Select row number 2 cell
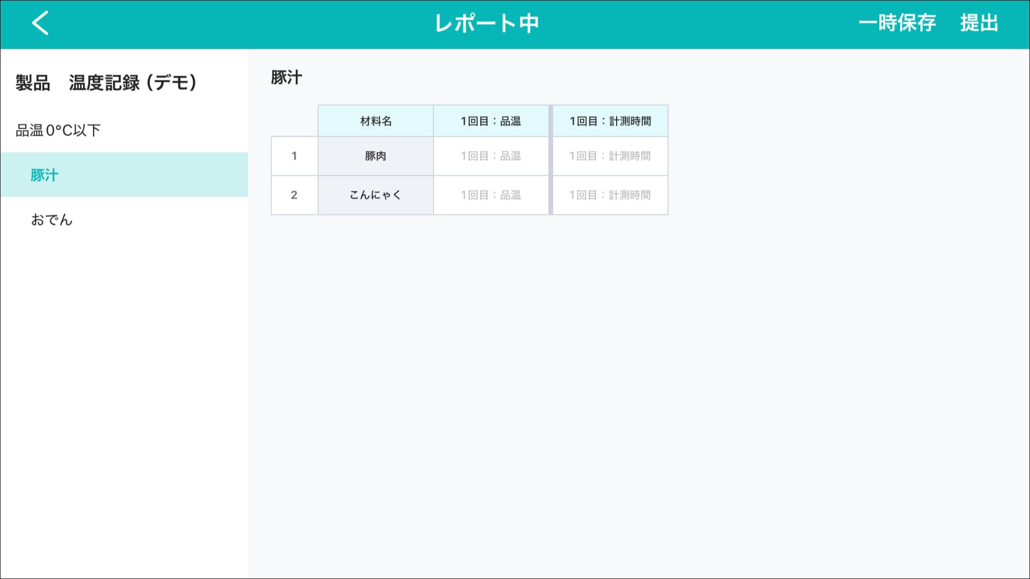1030x579 pixels. coord(294,195)
